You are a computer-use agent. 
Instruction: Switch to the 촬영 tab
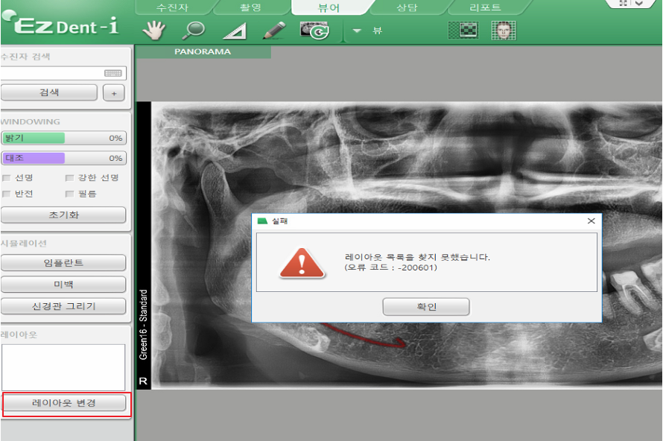click(251, 7)
